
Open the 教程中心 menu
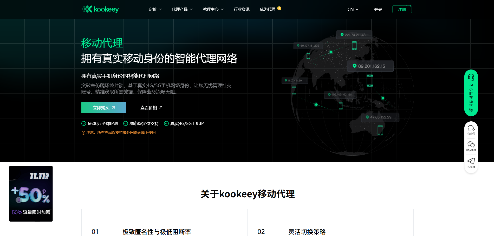tap(212, 9)
